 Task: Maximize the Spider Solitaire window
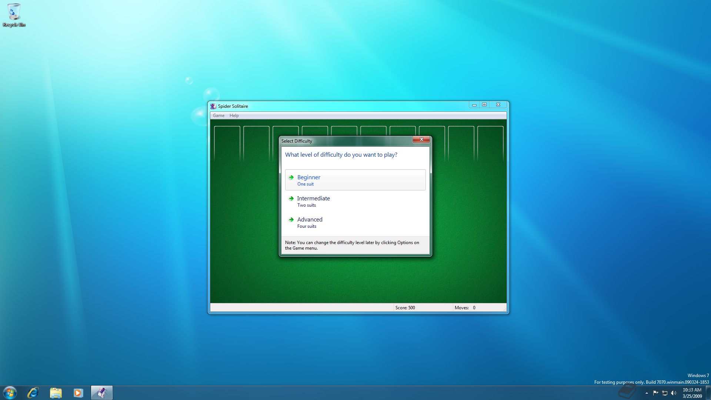(484, 105)
